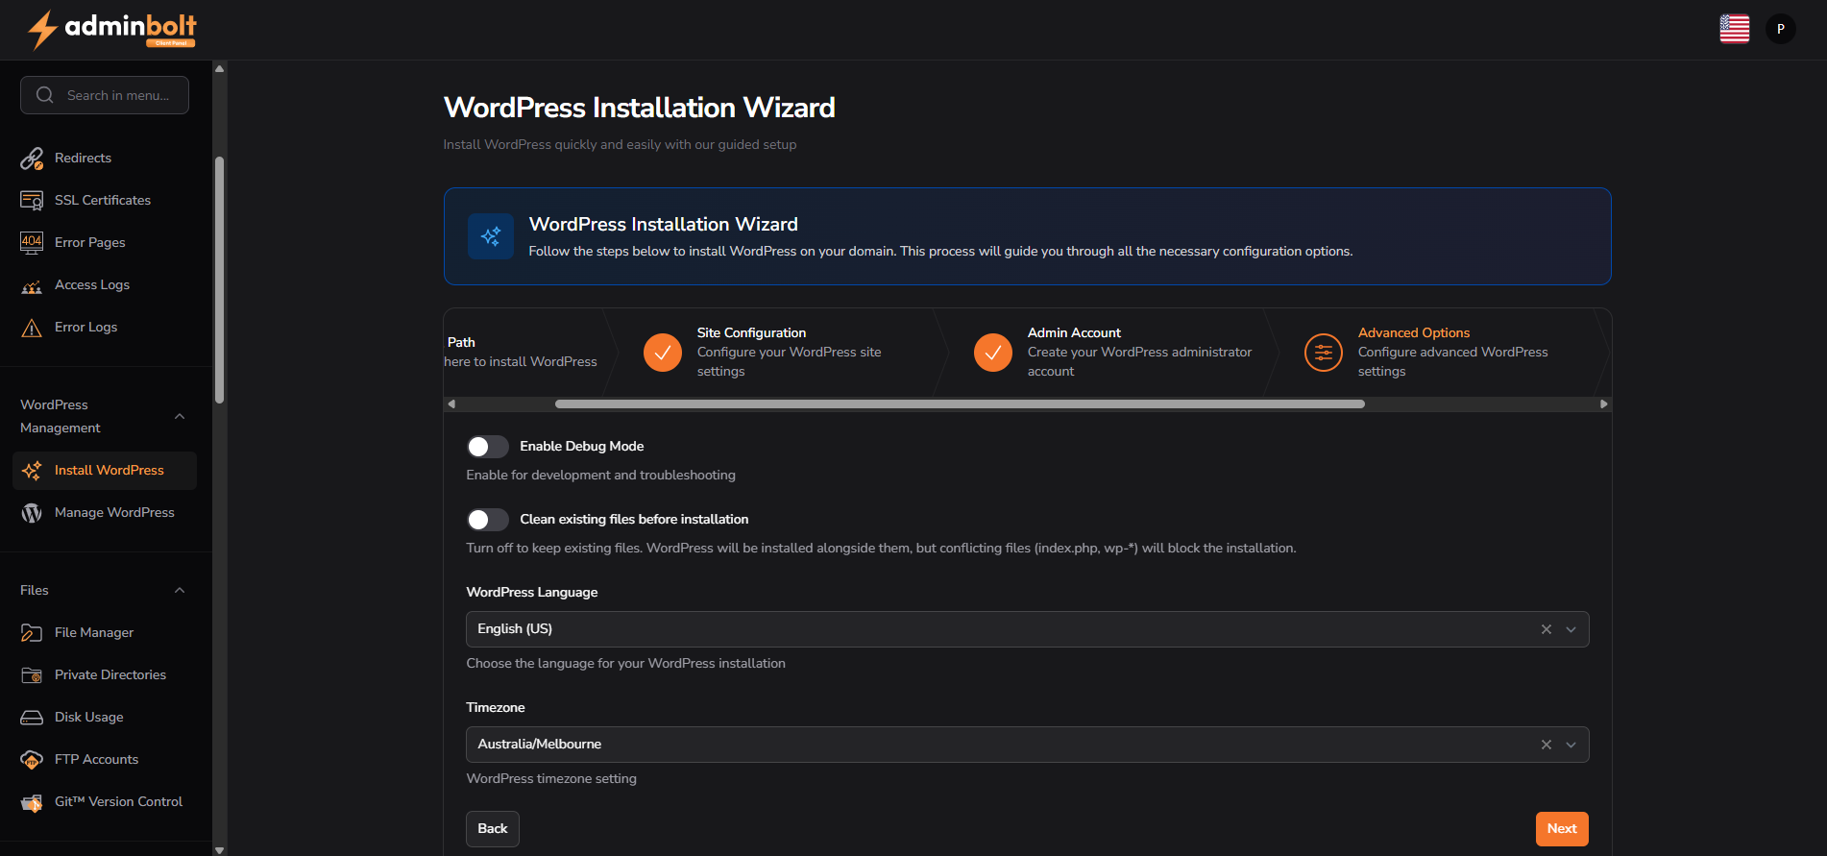Screen dimensions: 1827x856
Task: Select the Australia/Melbourne timezone combo box
Action: click(1028, 745)
